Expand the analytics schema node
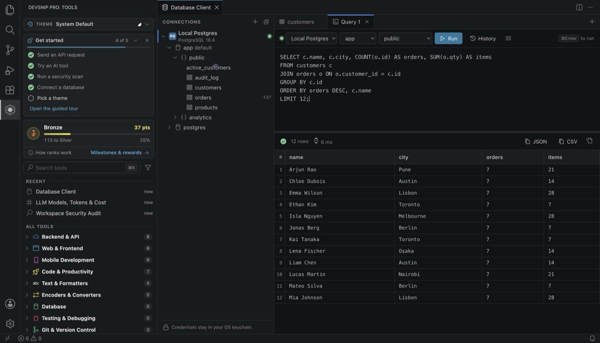Image resolution: width=600 pixels, height=343 pixels. point(175,118)
